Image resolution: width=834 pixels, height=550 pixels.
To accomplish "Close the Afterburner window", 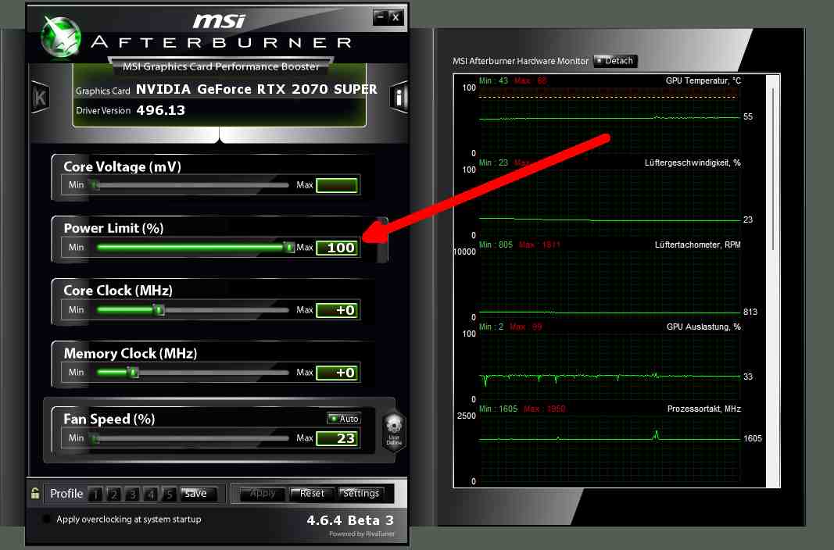I will (396, 17).
